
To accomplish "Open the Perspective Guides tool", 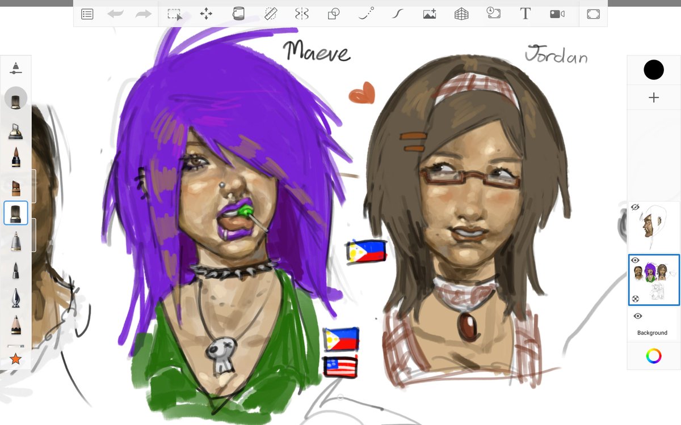I will (460, 14).
